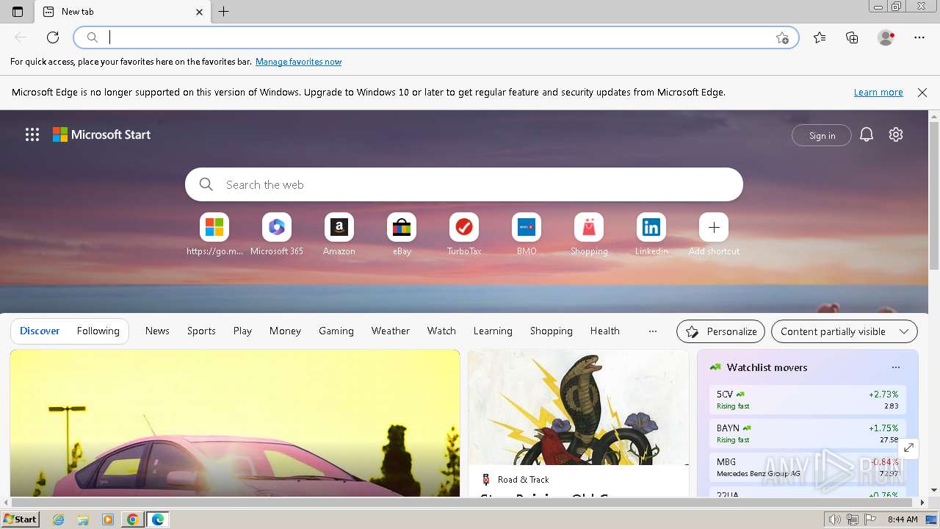The height and width of the screenshot is (529, 940).
Task: Open the Windows Start menu
Action: [21, 519]
